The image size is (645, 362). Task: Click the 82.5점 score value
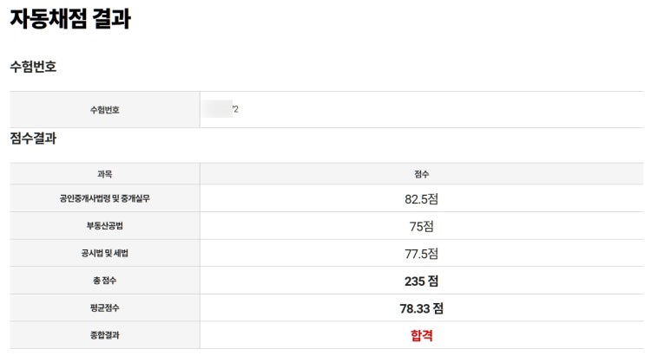point(421,198)
